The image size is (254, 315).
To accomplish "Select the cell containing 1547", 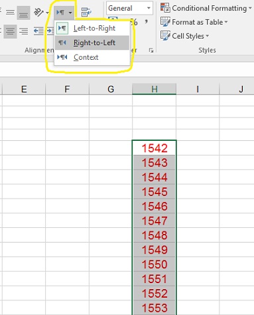I will point(155,221).
